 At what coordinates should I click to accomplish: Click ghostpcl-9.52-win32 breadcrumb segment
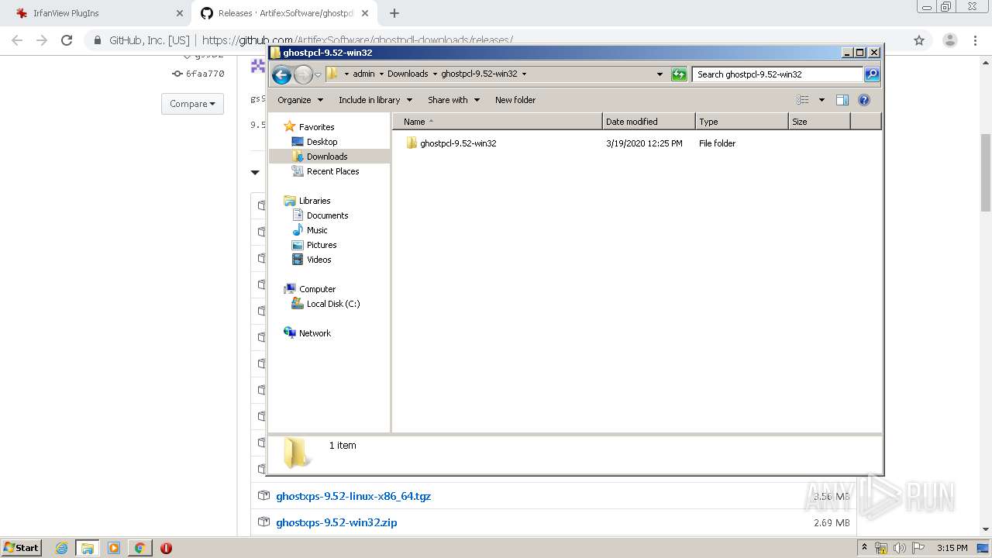point(479,74)
